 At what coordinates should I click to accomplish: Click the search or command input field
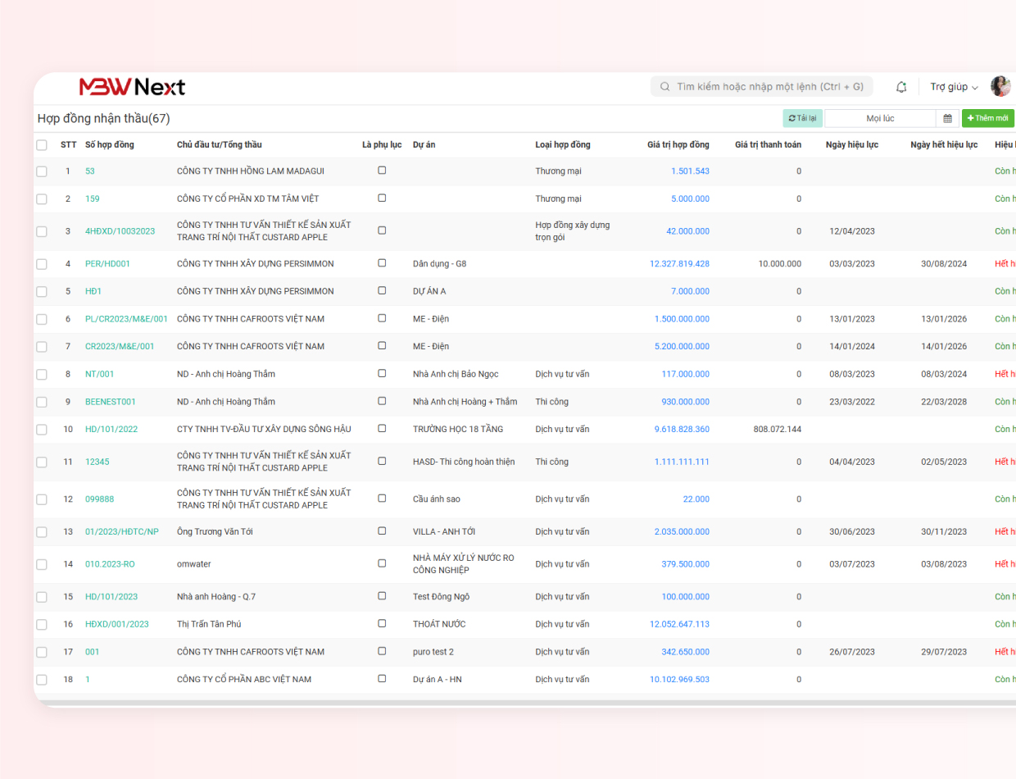click(x=769, y=87)
